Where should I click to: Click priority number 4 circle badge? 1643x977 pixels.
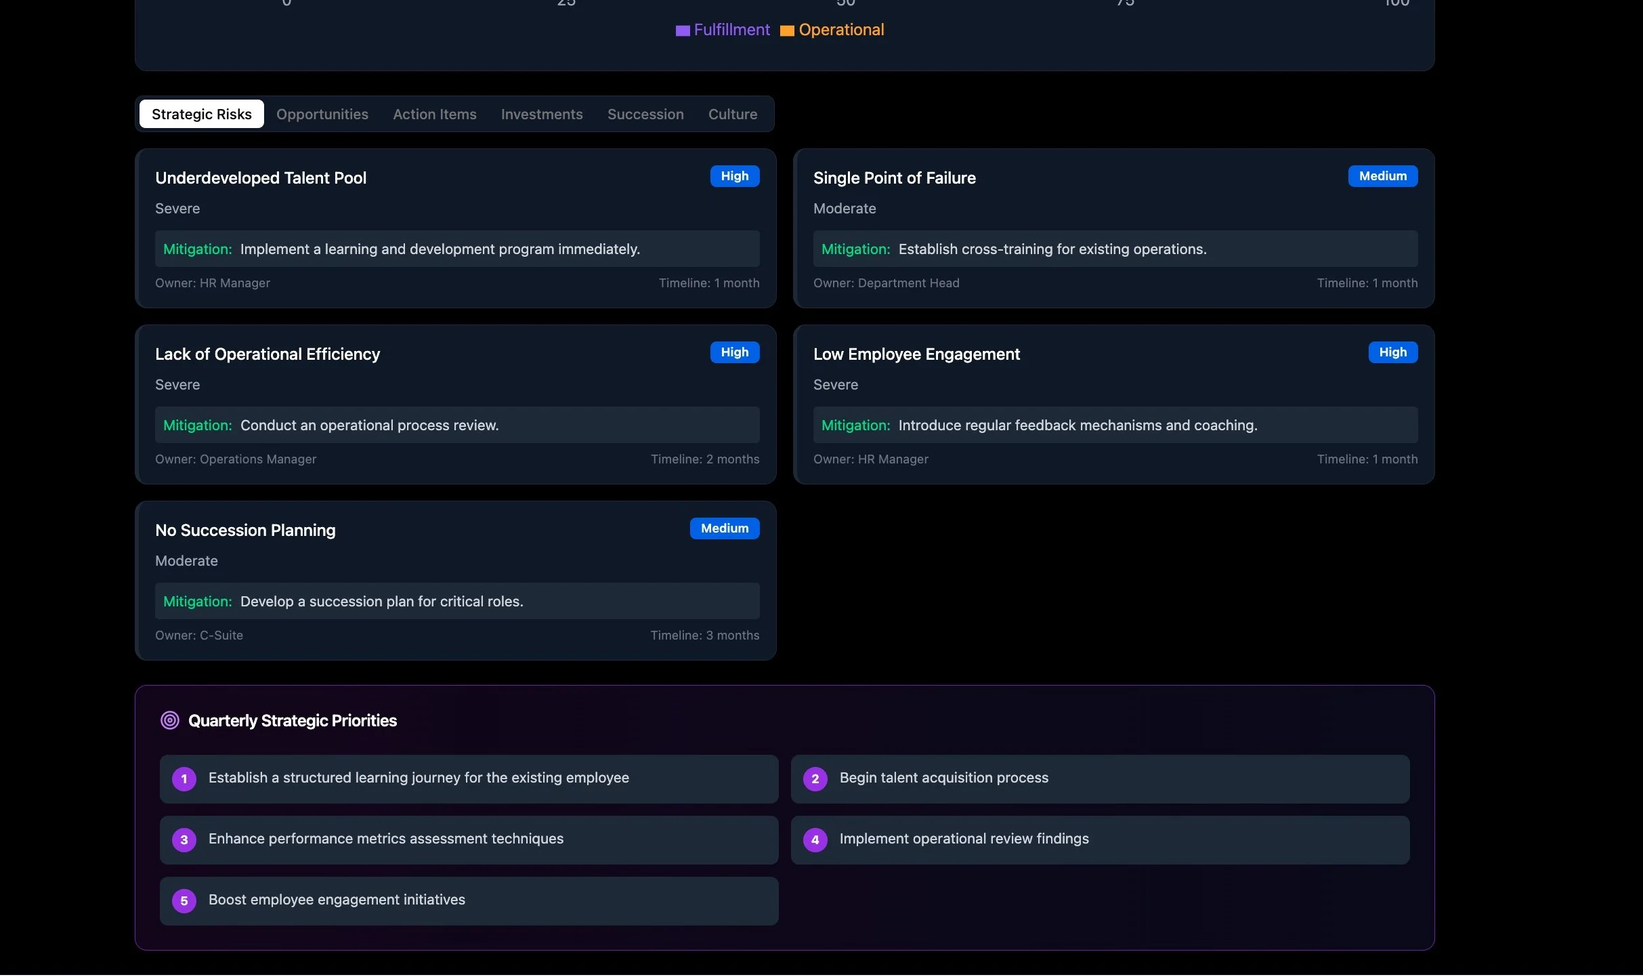[815, 840]
